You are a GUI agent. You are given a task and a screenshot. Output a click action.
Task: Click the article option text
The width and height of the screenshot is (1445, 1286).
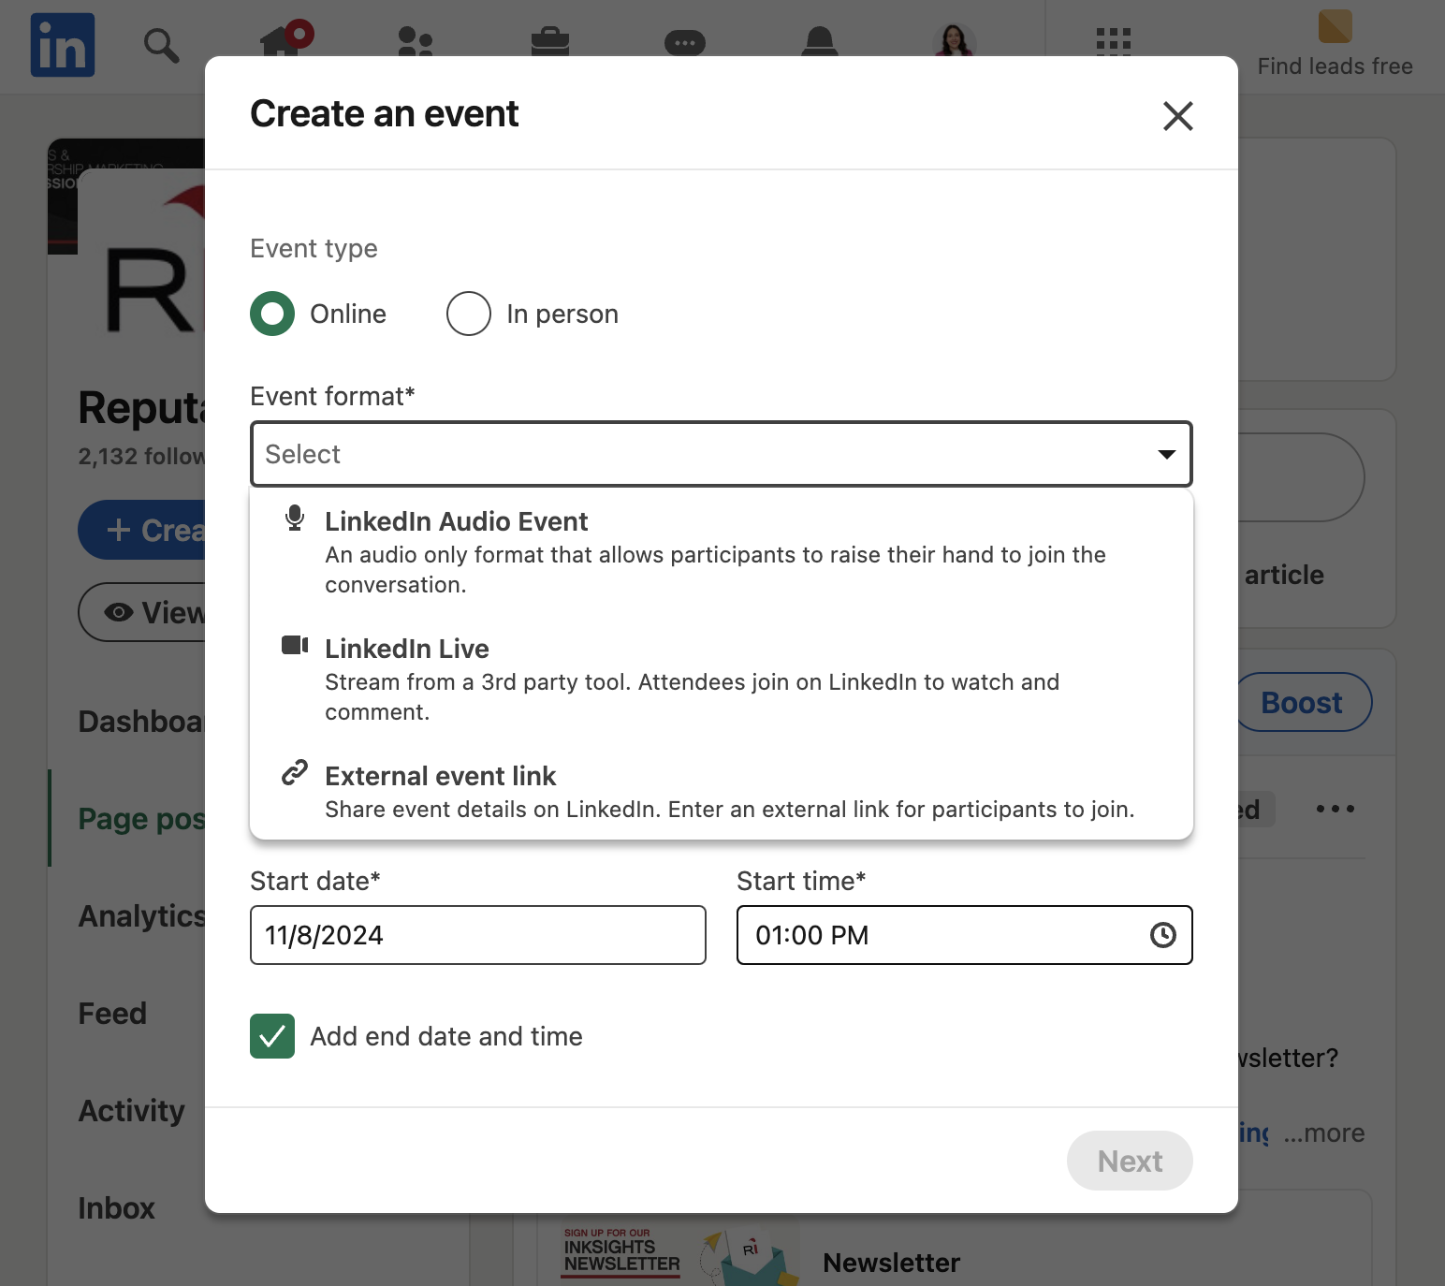tap(1284, 575)
